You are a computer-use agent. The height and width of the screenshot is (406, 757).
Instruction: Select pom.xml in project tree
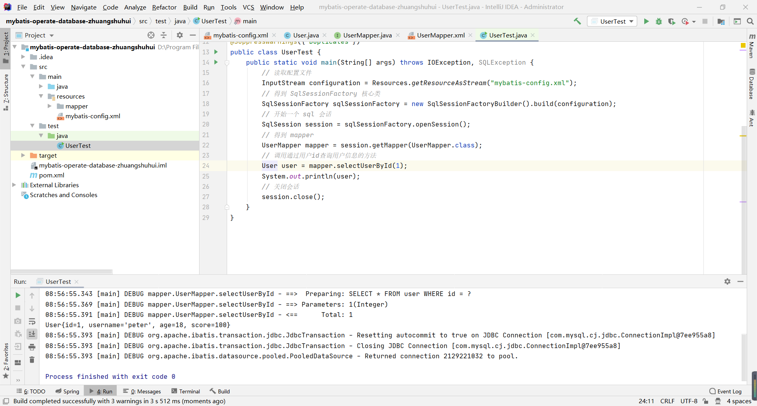[x=52, y=175]
